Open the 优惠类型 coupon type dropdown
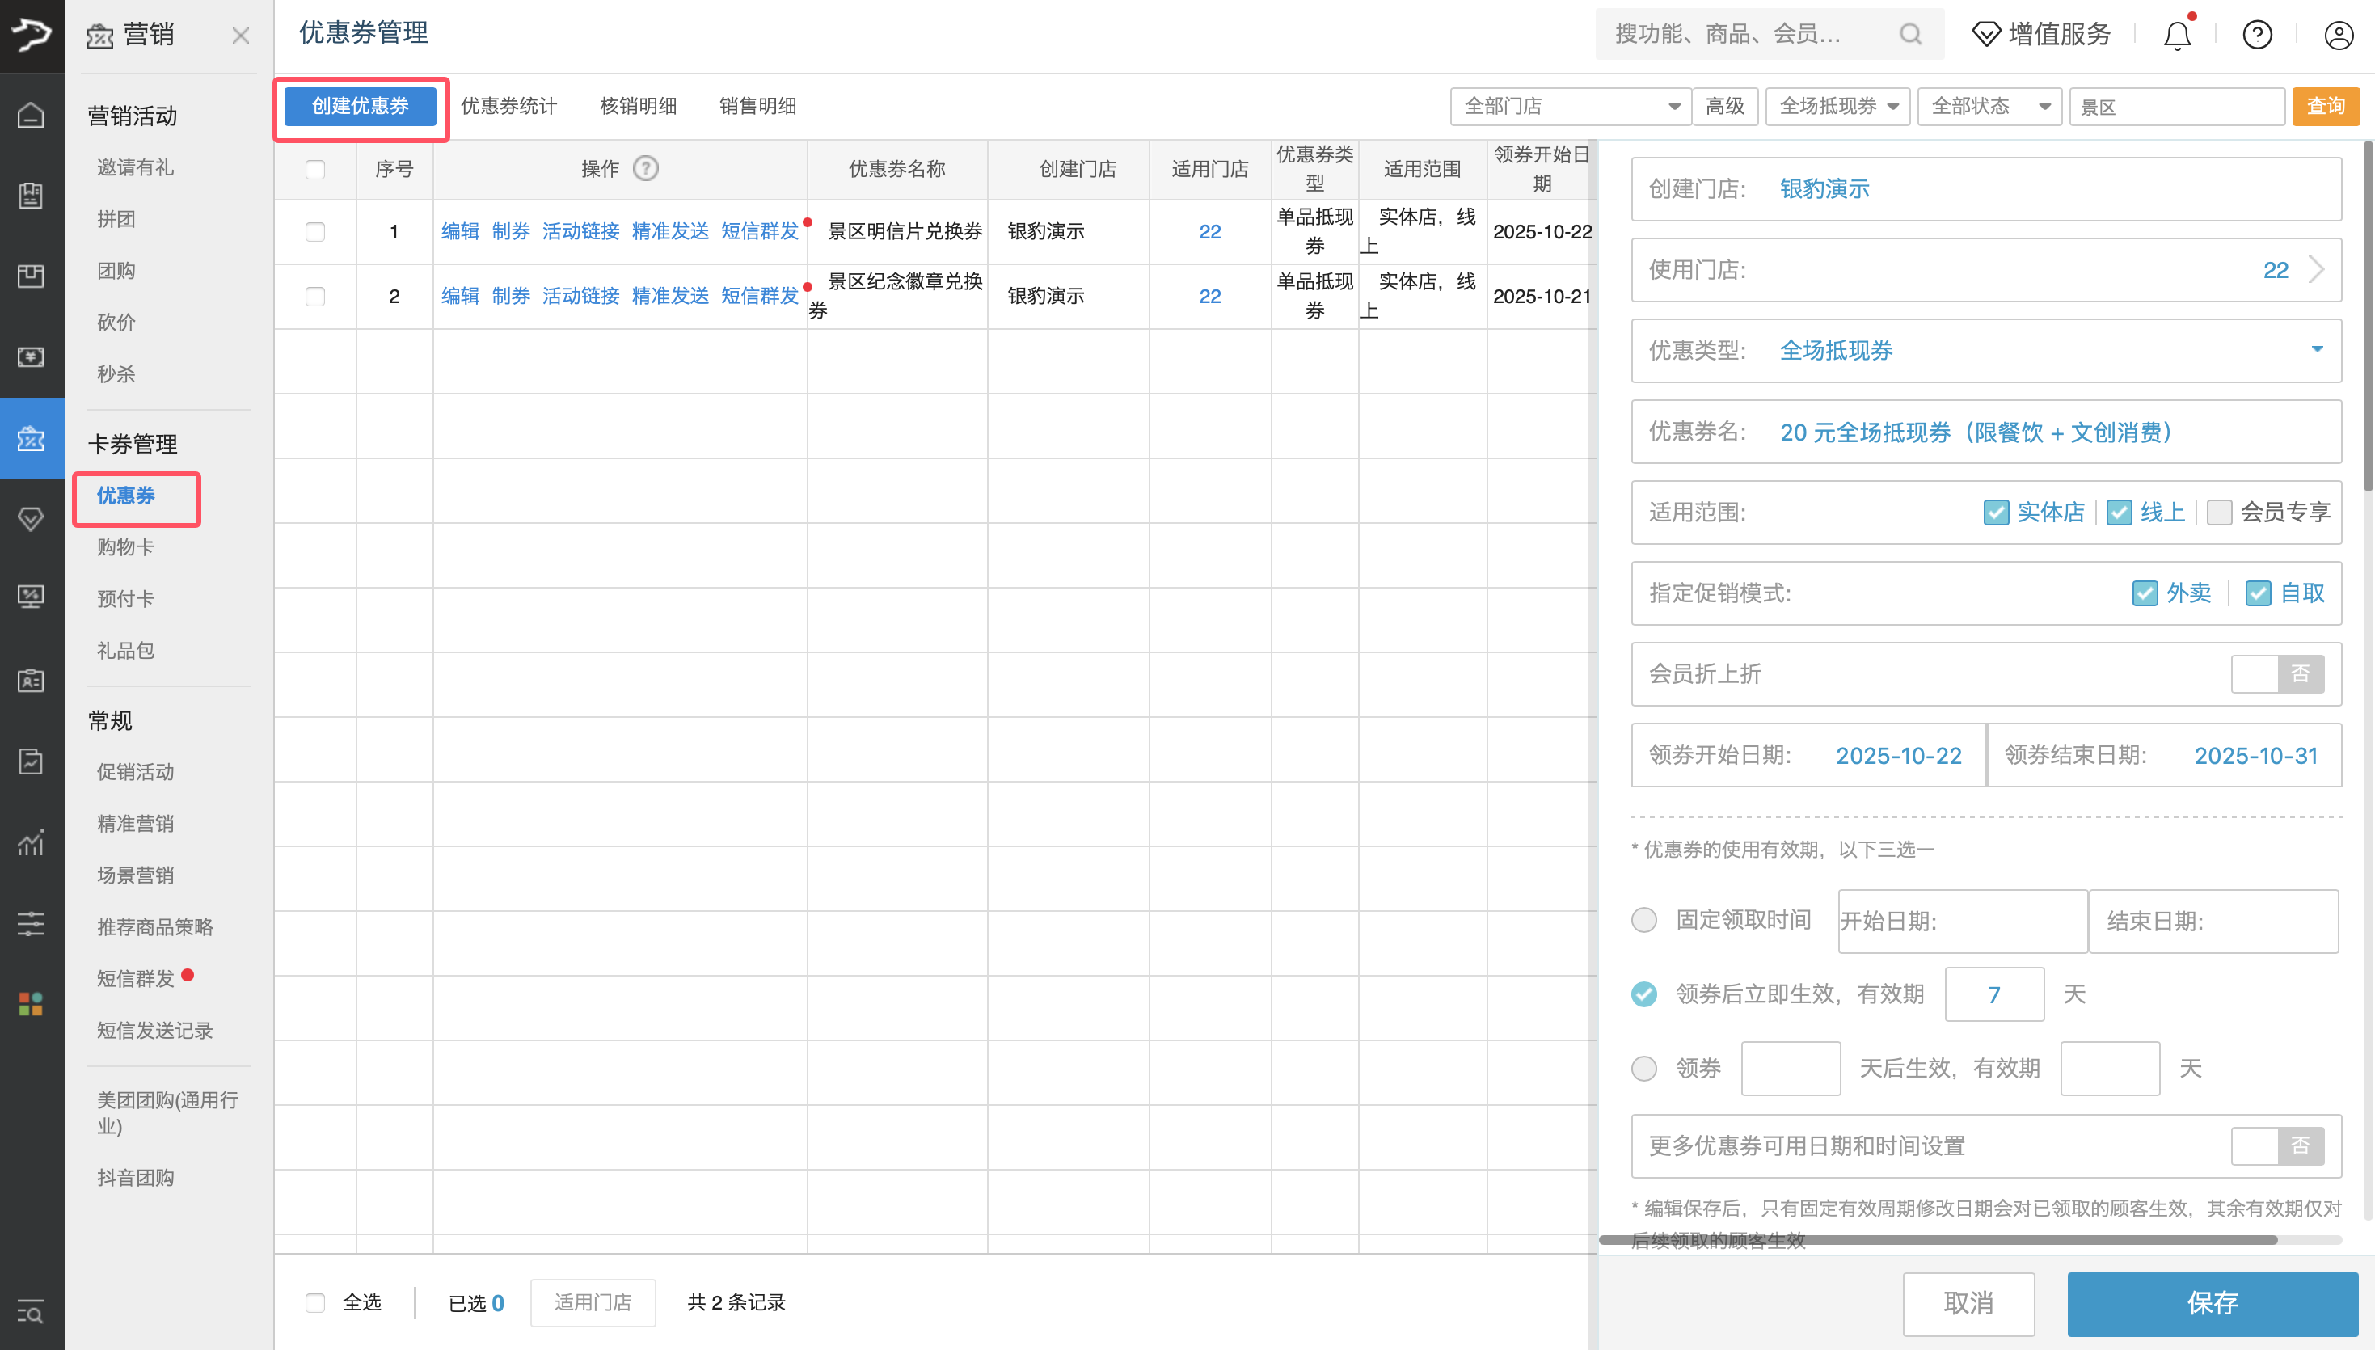 tap(2317, 351)
